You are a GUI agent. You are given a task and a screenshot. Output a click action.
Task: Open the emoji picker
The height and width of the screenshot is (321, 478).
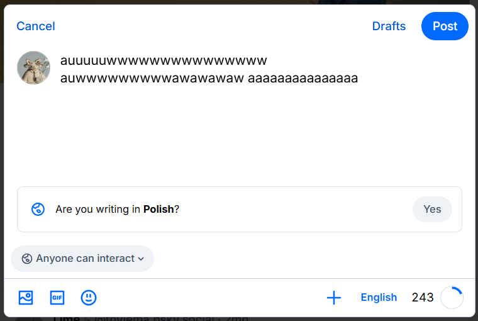tap(89, 298)
